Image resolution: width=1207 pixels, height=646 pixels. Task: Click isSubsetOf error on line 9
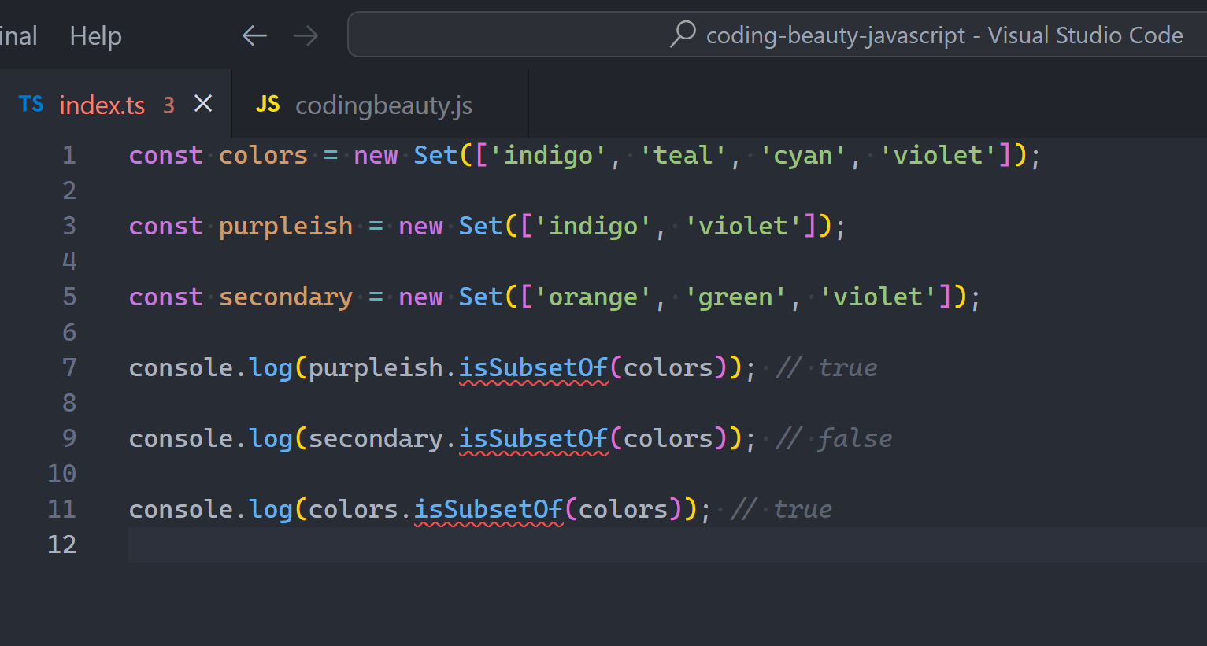click(x=533, y=438)
